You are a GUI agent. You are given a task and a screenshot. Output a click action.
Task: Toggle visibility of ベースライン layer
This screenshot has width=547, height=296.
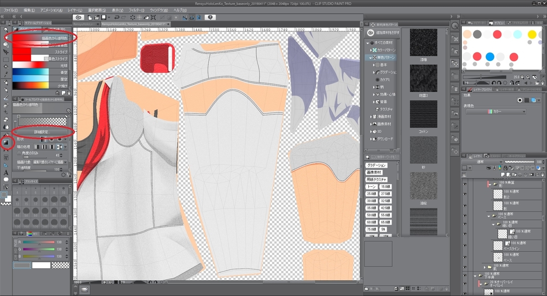point(465,245)
